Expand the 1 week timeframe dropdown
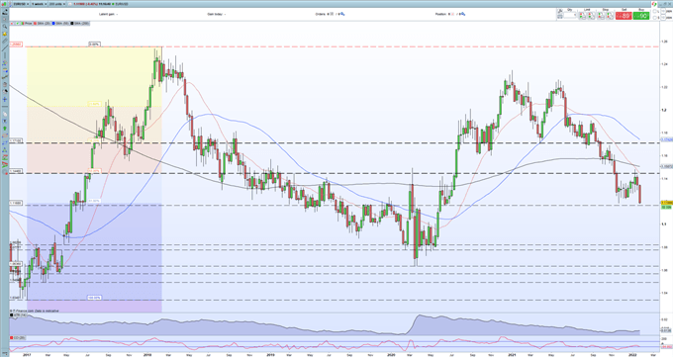Screen dimensions: 673x357 pyautogui.click(x=39, y=4)
